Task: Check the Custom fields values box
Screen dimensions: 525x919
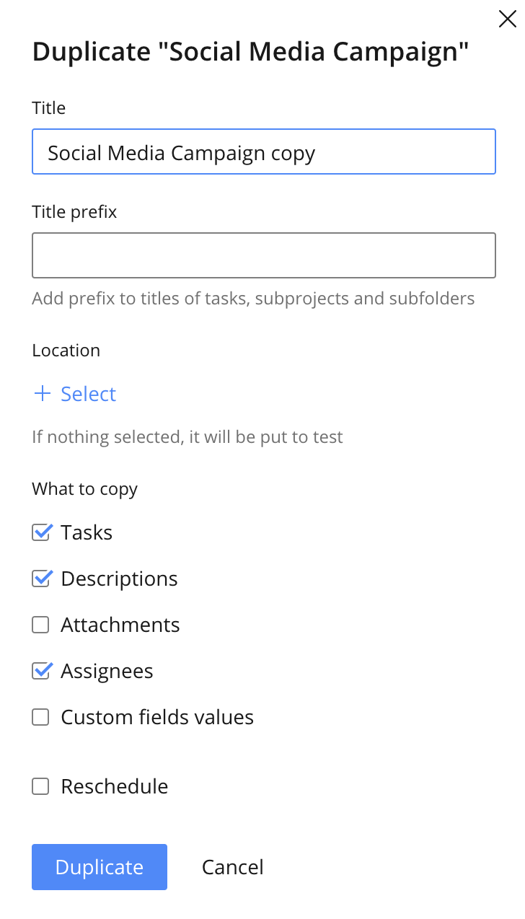Action: (41, 717)
